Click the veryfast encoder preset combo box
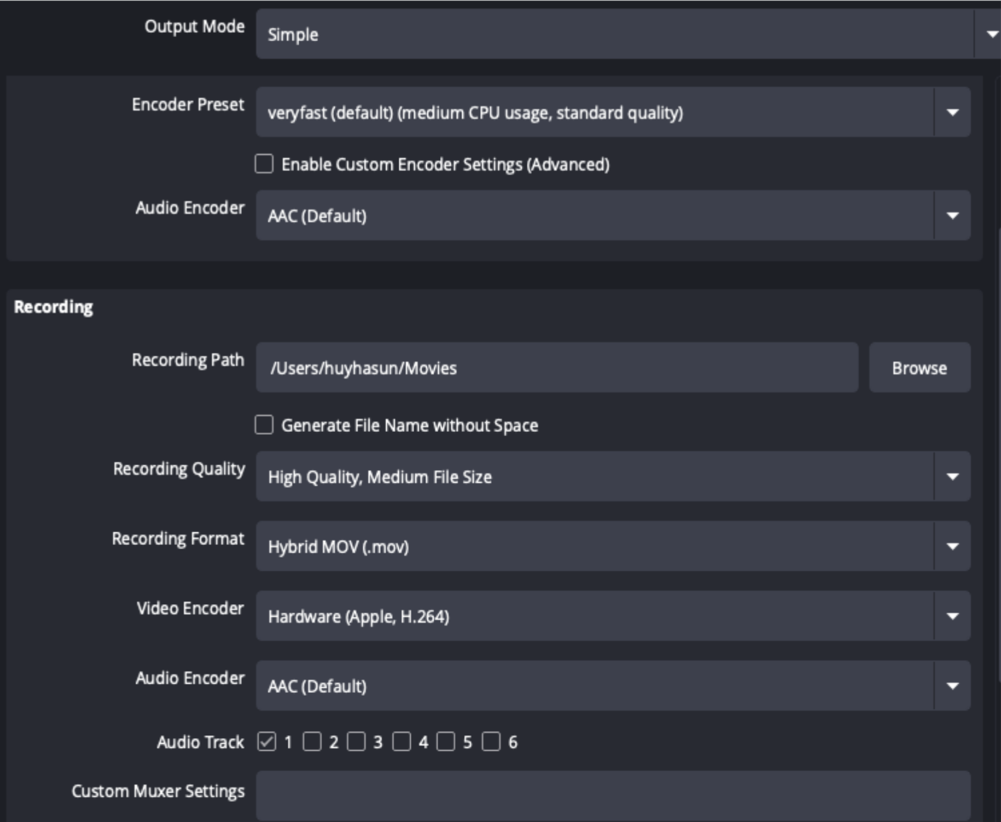Viewport: 1001px width, 822px height. [613, 112]
